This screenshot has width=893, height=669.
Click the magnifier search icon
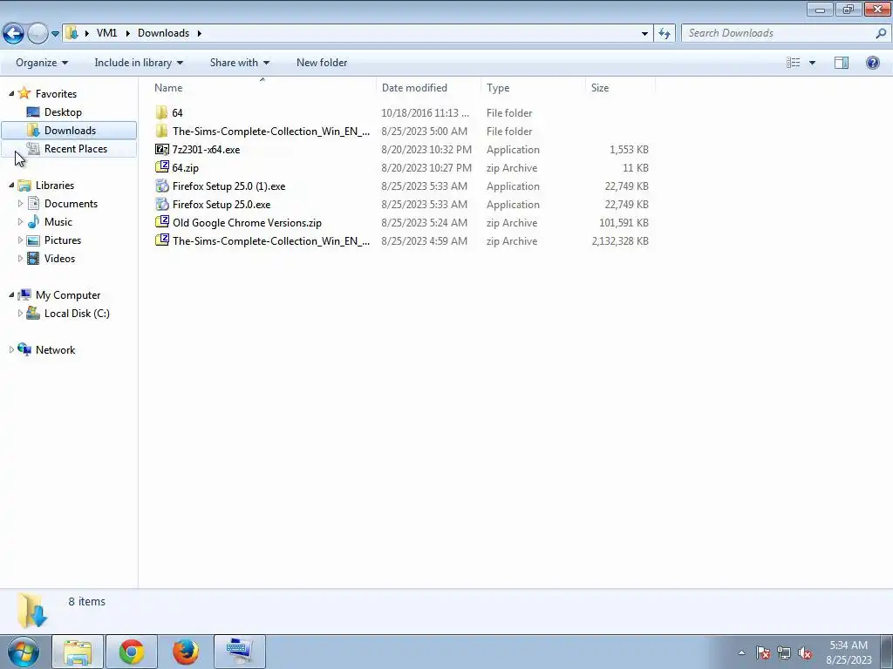coord(881,33)
